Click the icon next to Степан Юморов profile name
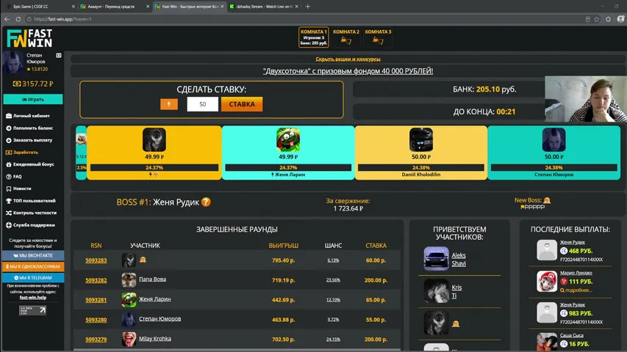The image size is (627, 352). (59, 56)
